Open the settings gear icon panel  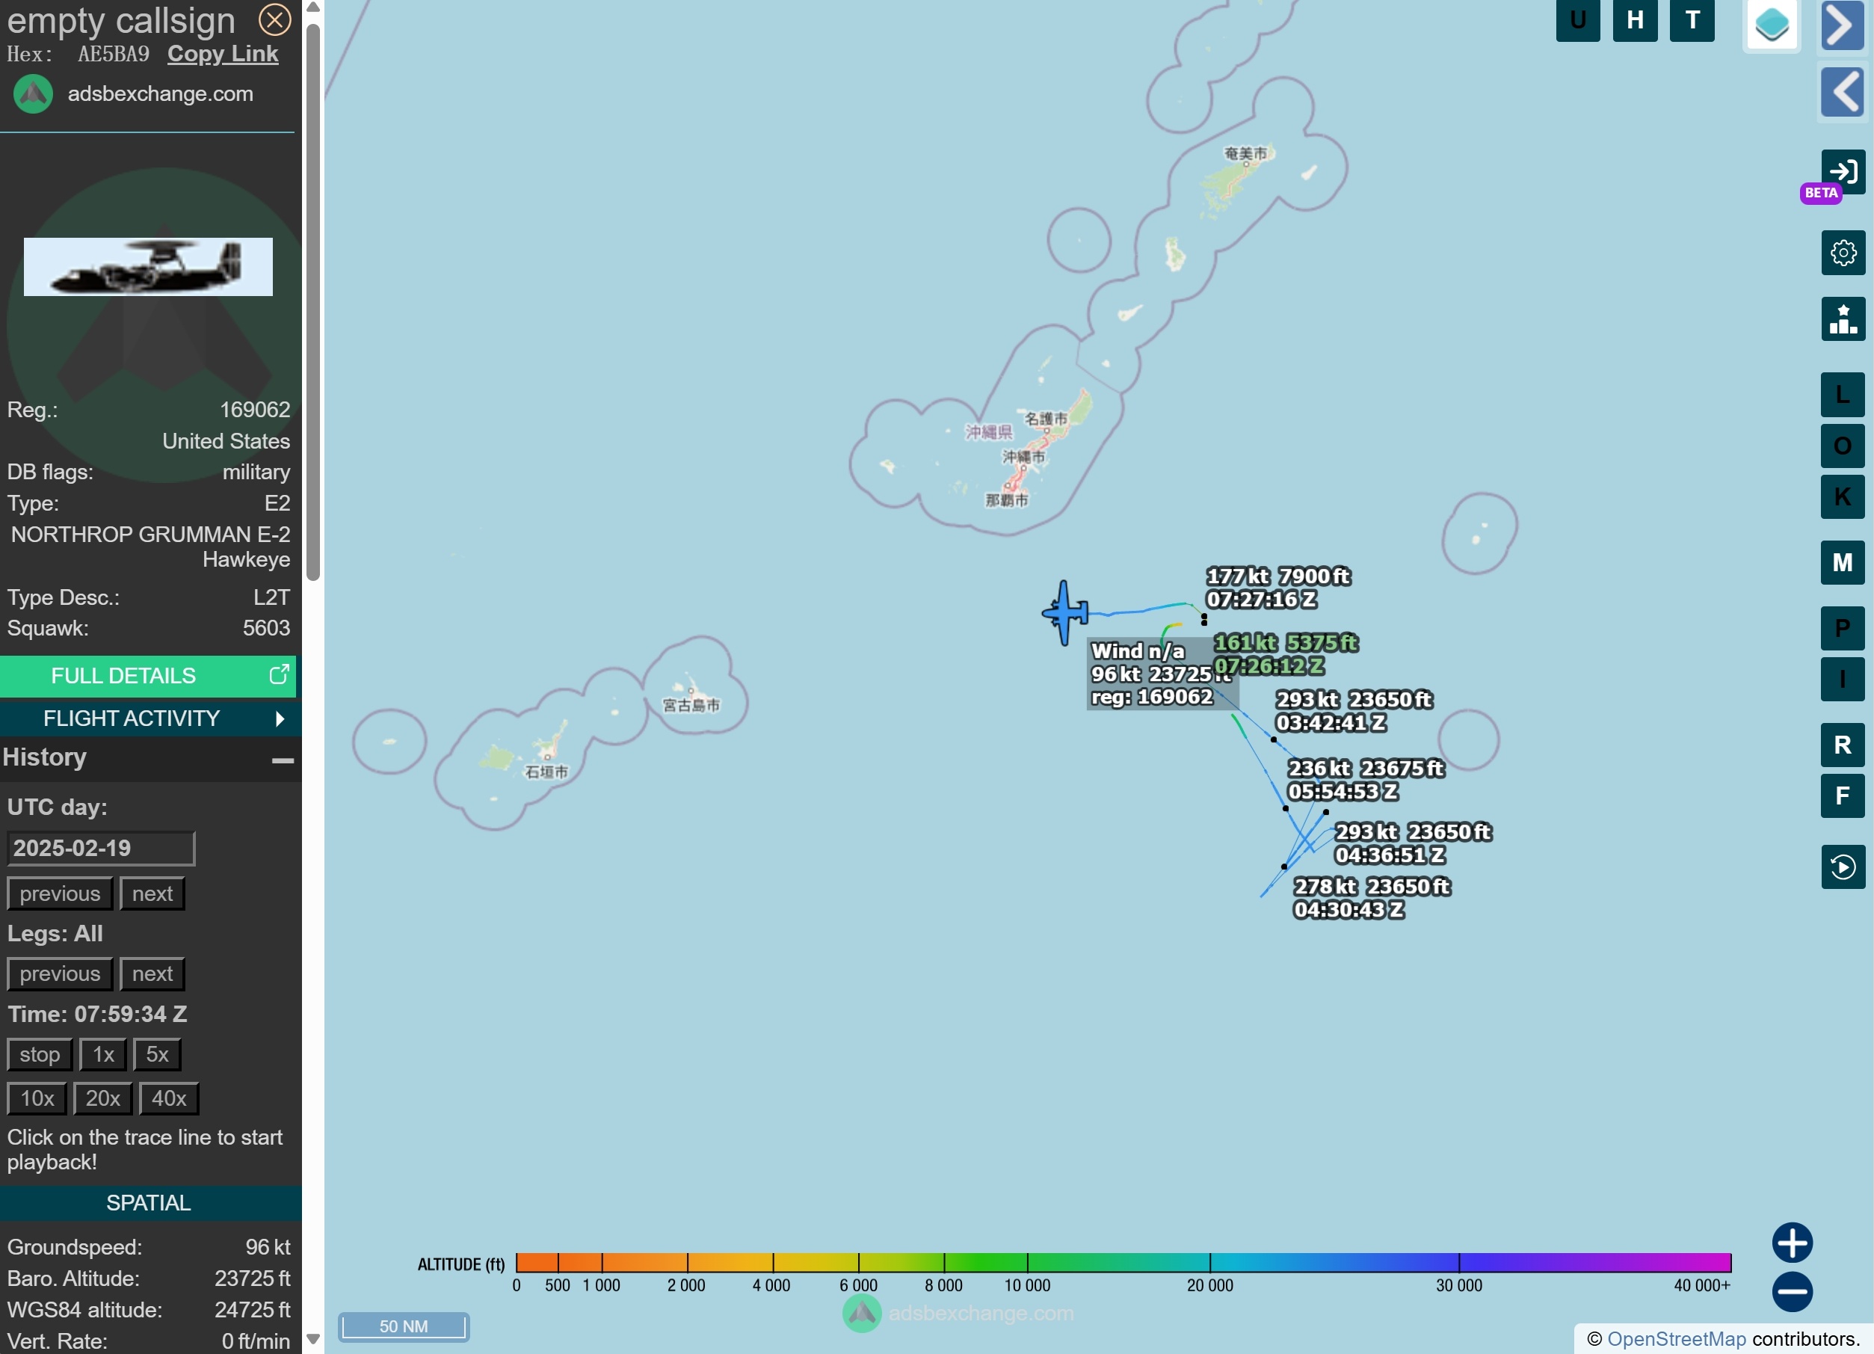click(x=1842, y=252)
